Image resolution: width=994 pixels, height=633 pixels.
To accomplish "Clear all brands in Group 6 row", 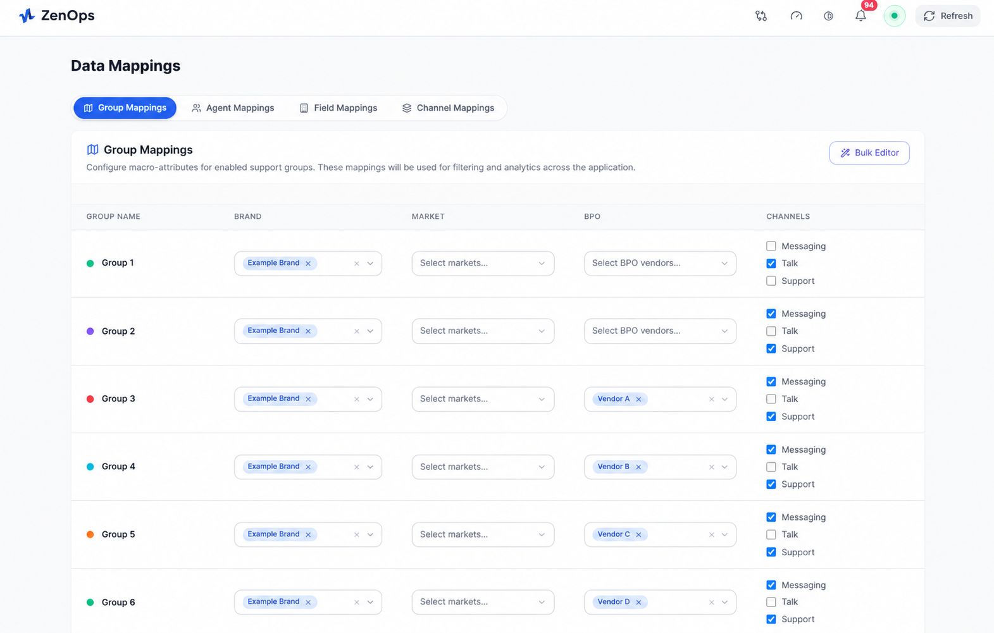I will (357, 602).
